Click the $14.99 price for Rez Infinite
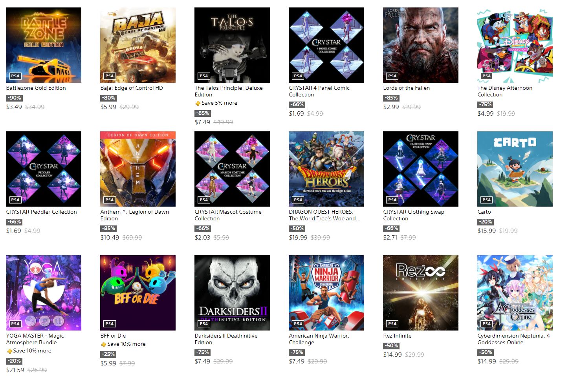 click(392, 354)
